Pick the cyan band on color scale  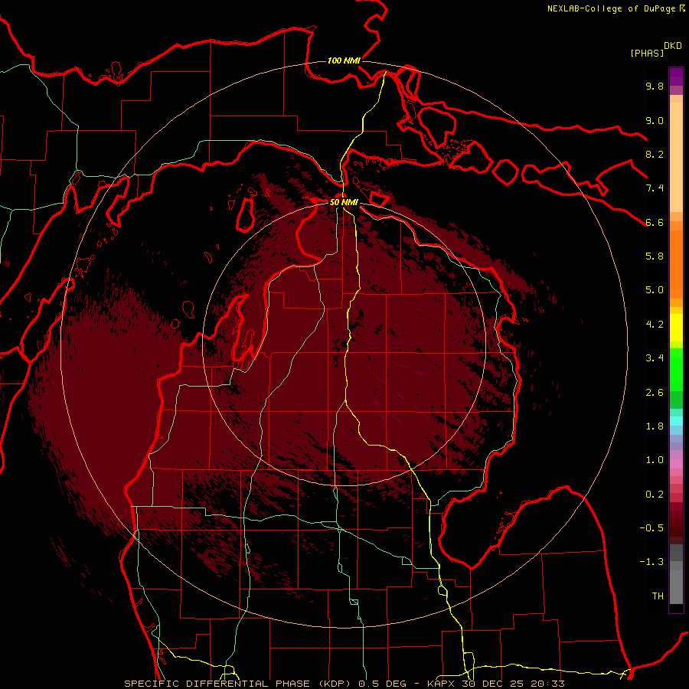coord(676,421)
